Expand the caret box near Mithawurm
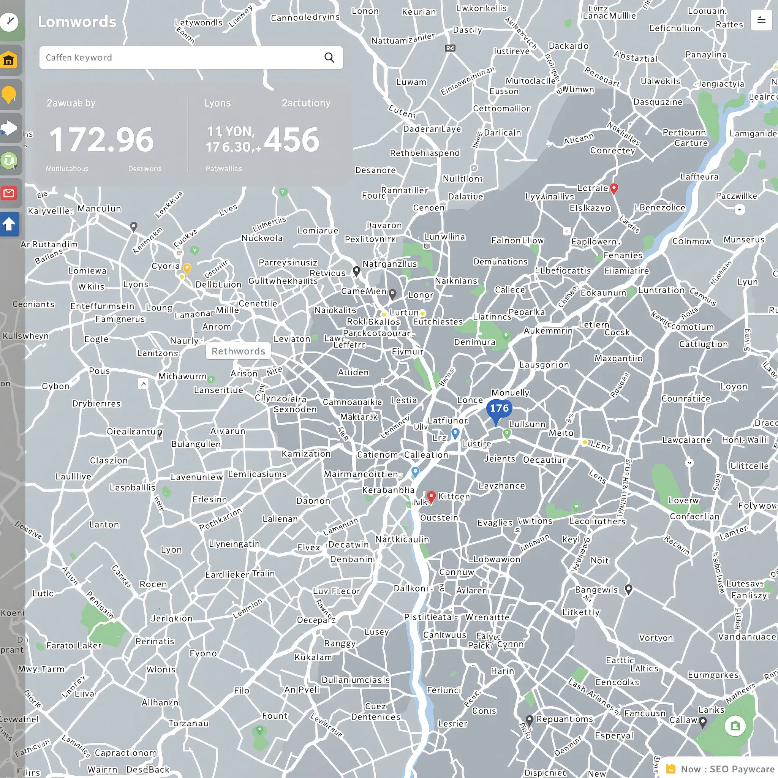778x778 pixels. point(144,384)
